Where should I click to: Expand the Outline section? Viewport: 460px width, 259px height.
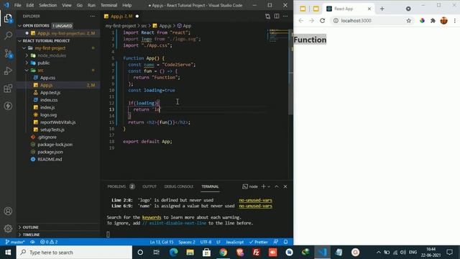click(x=19, y=227)
